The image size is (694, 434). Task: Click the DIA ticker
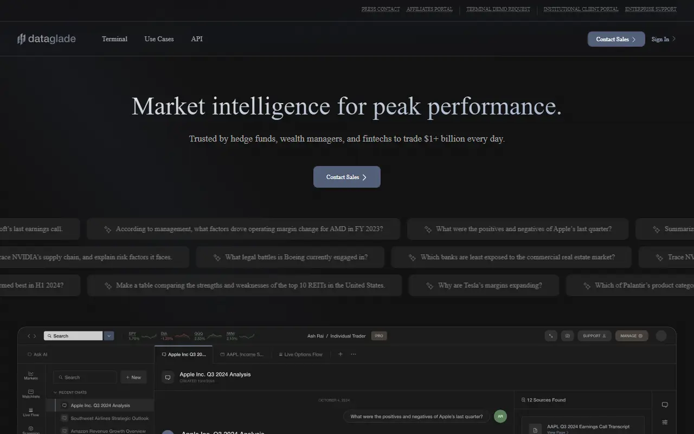175,336
